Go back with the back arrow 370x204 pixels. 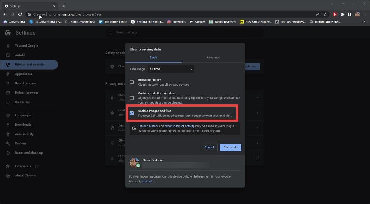coord(5,14)
